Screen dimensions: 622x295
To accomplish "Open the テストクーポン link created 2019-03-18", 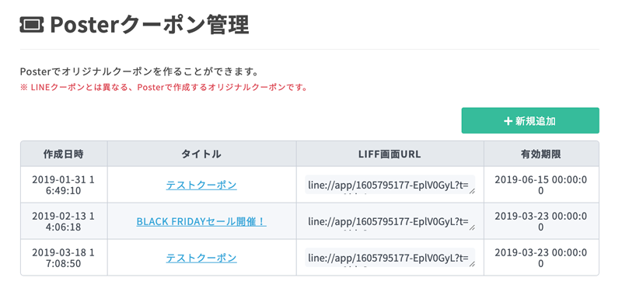I will click(x=201, y=258).
